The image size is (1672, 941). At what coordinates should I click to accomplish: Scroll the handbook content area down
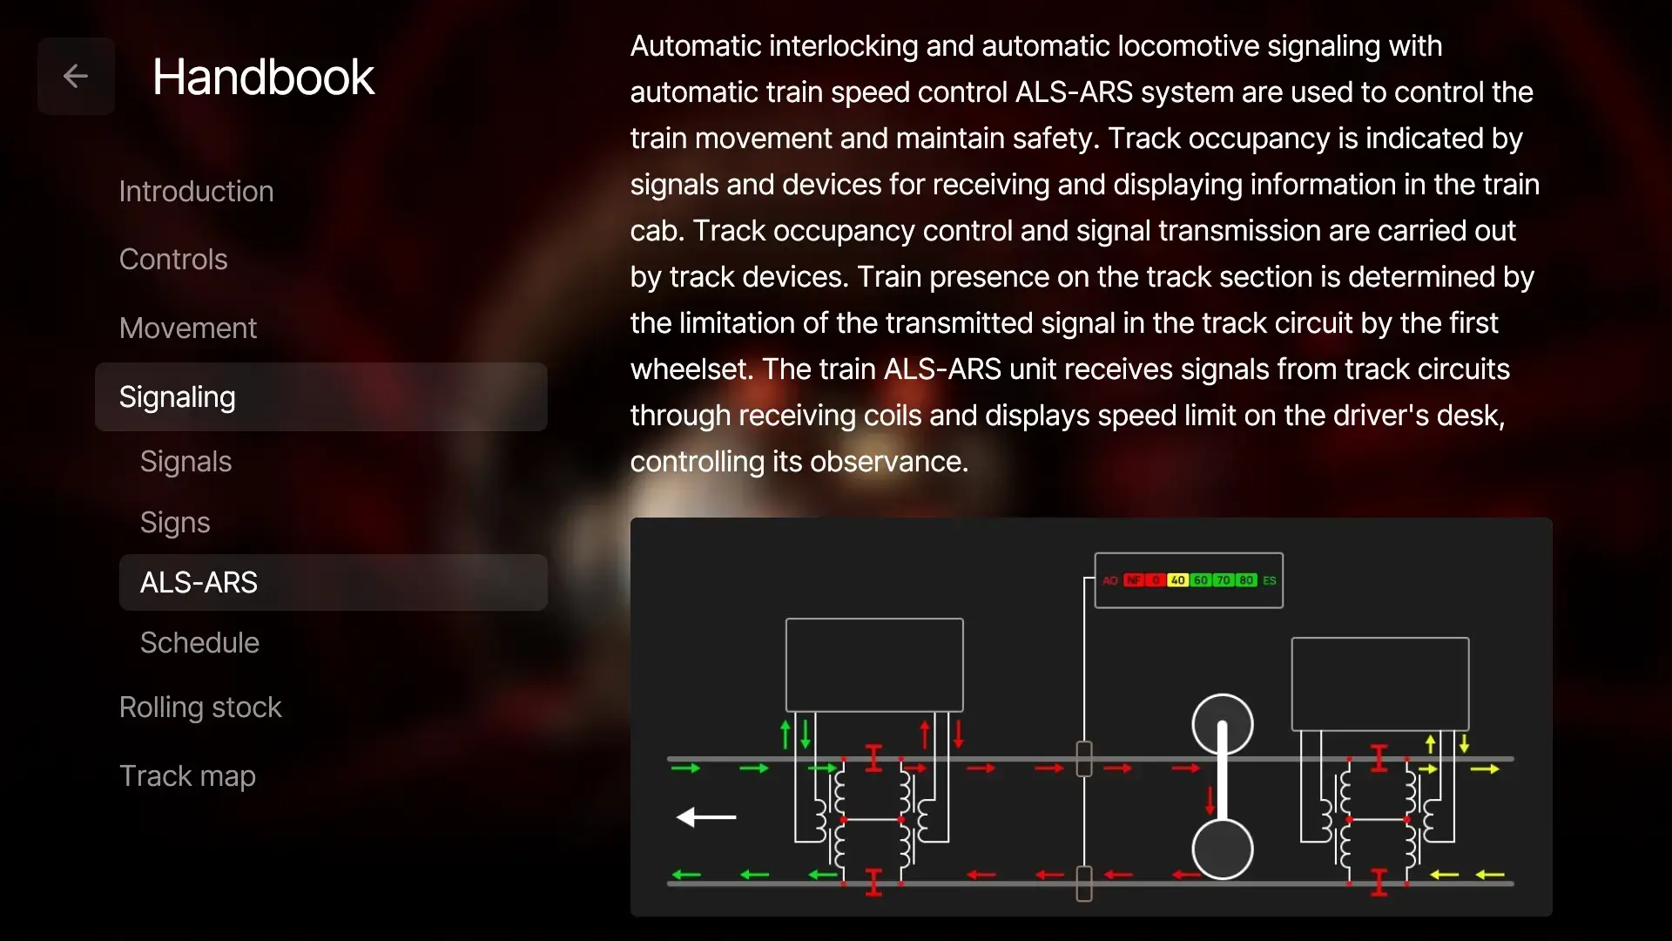(1091, 459)
